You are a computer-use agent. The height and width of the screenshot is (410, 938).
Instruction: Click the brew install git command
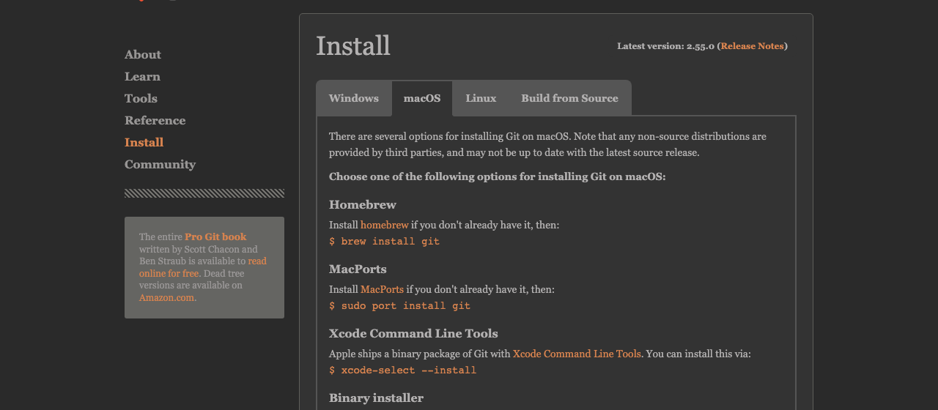click(384, 242)
